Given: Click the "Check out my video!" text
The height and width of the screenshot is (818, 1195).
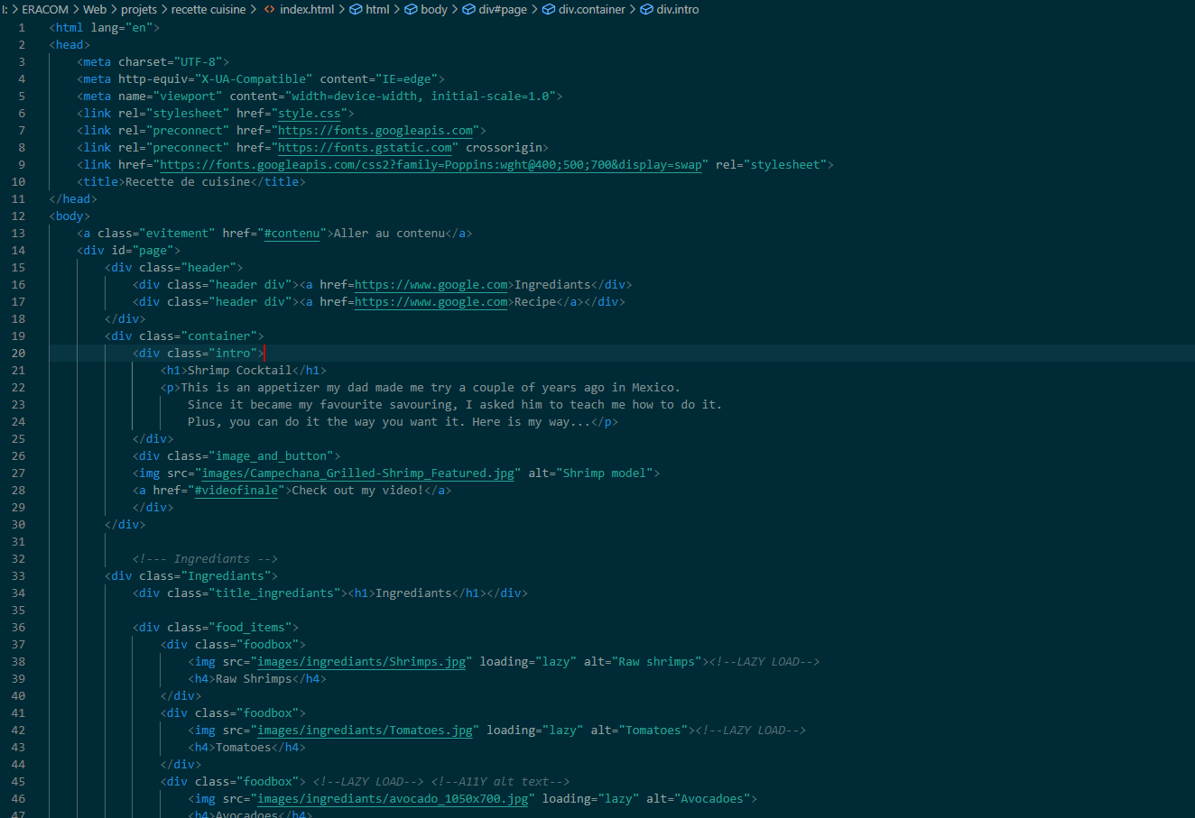Looking at the screenshot, I should pos(358,491).
